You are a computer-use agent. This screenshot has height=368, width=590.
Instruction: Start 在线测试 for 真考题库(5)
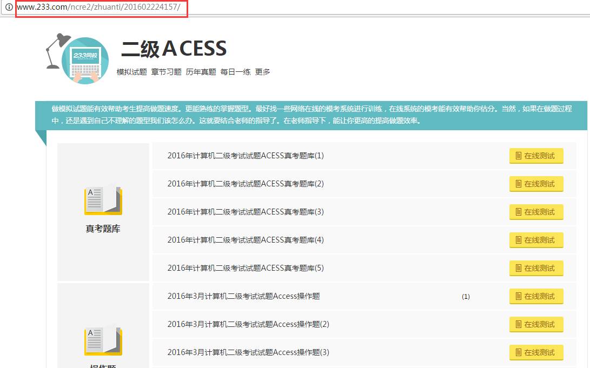pyautogui.click(x=536, y=268)
